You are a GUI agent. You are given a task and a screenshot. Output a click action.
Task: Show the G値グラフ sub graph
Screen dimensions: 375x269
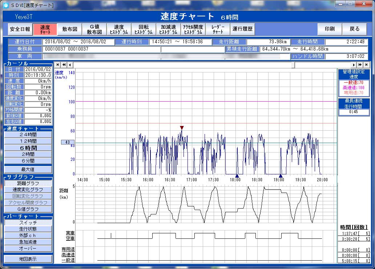pyautogui.click(x=28, y=209)
